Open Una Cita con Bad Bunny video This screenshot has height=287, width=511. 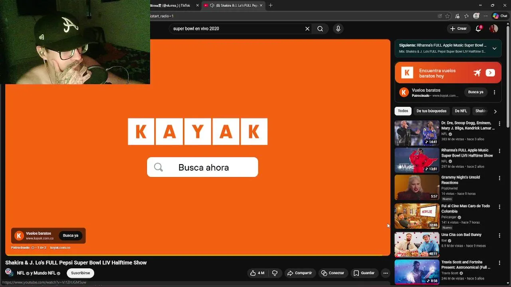click(417, 245)
